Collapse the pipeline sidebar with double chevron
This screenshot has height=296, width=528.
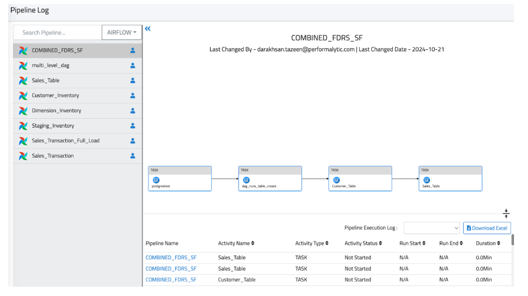click(147, 29)
